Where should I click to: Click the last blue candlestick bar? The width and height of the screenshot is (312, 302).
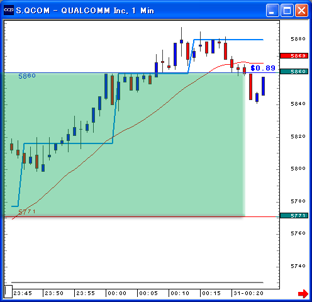coord(263,86)
